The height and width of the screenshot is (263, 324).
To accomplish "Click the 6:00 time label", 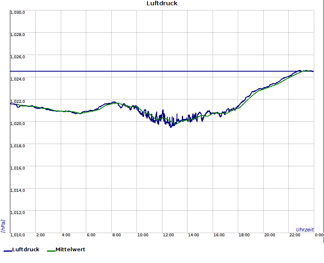I will pos(91,235).
